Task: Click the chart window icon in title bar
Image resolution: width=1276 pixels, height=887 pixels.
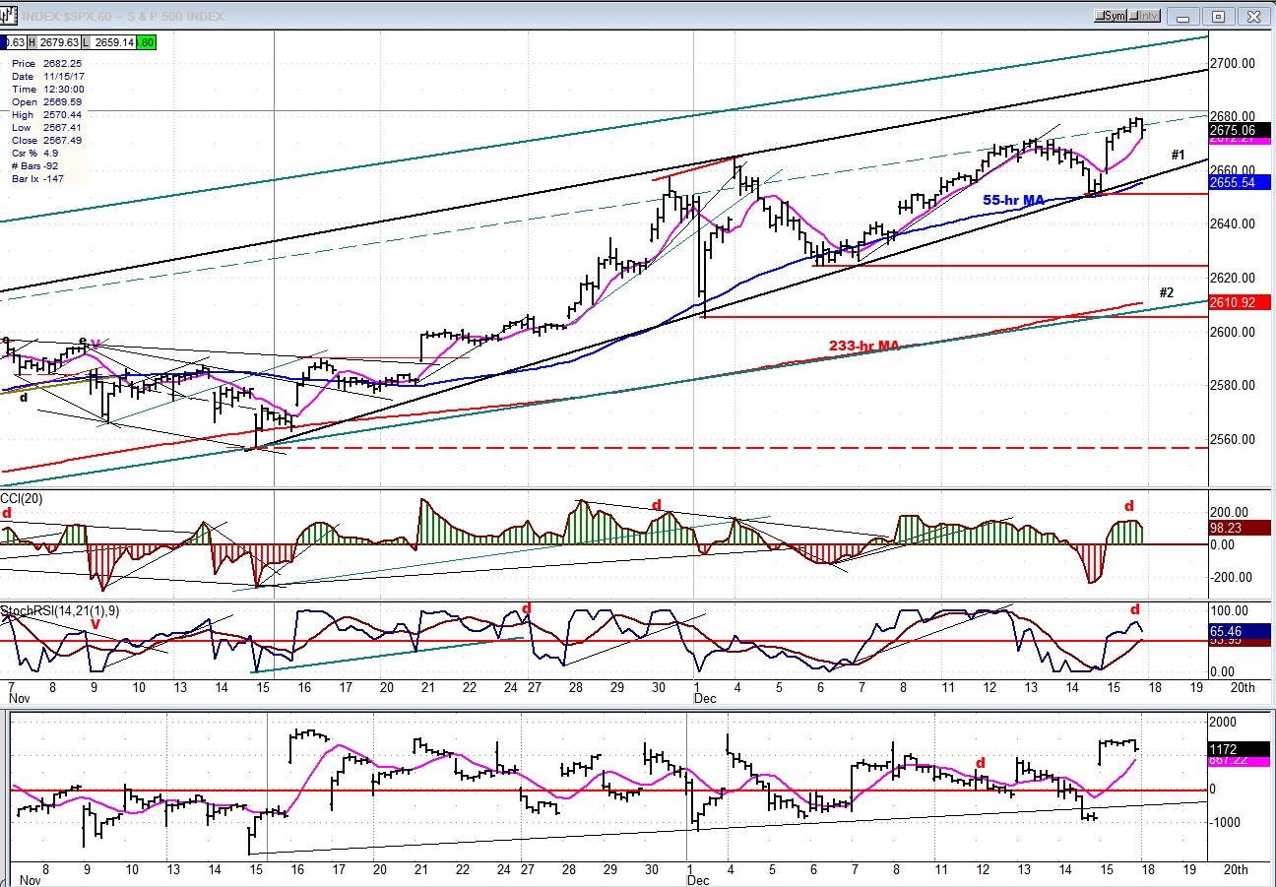Action: point(9,16)
